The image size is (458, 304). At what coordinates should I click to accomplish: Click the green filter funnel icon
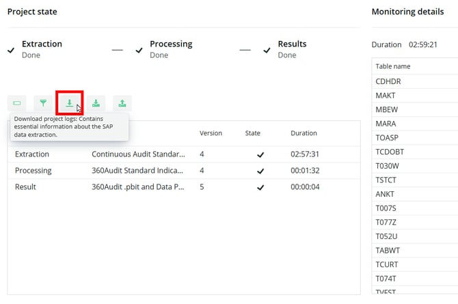[44, 103]
